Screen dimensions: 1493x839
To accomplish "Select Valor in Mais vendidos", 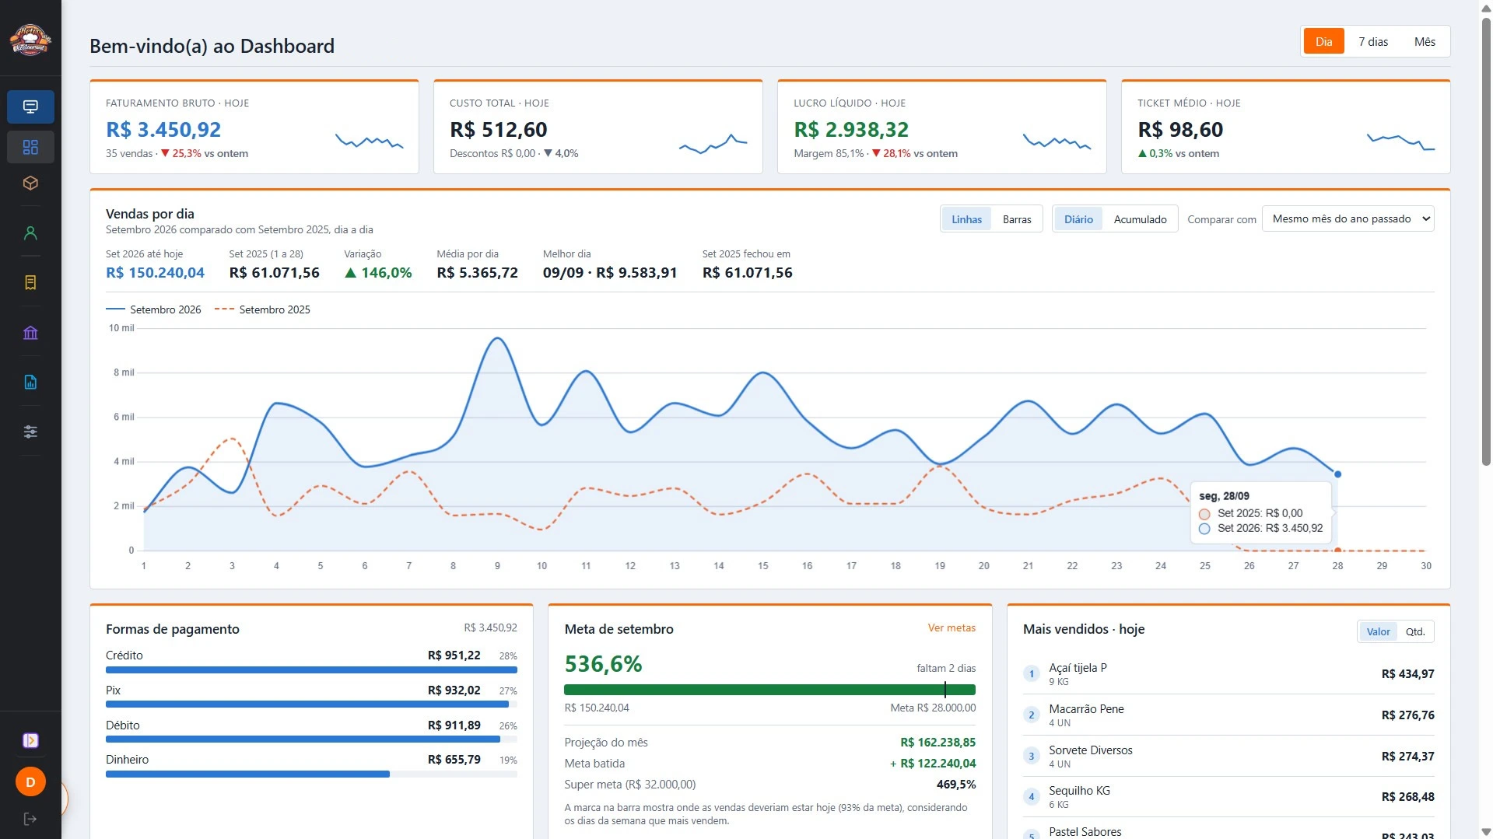I will (1378, 631).
